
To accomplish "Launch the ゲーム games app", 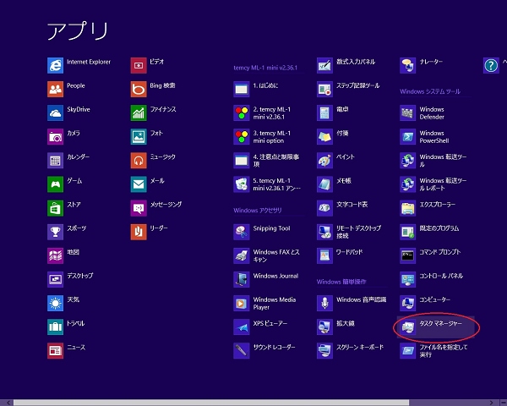I will click(55, 184).
